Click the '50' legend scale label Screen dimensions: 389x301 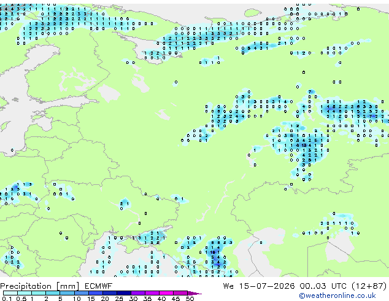[x=190, y=299]
